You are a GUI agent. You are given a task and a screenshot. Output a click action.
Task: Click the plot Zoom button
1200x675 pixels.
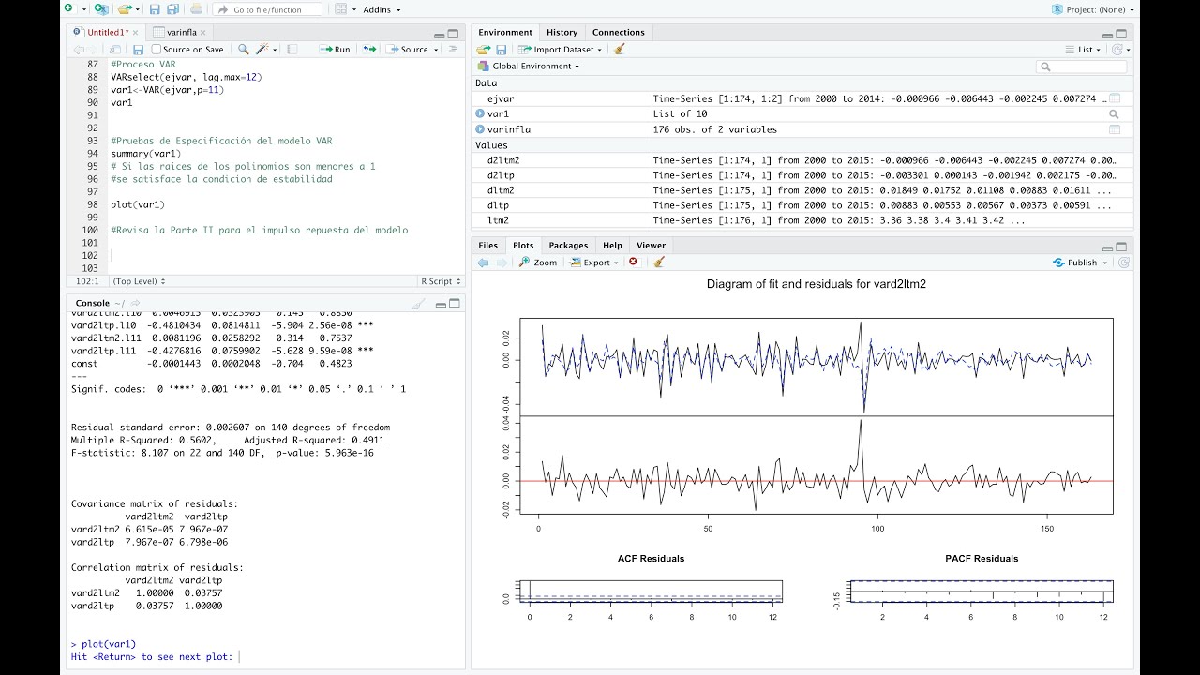pyautogui.click(x=538, y=262)
